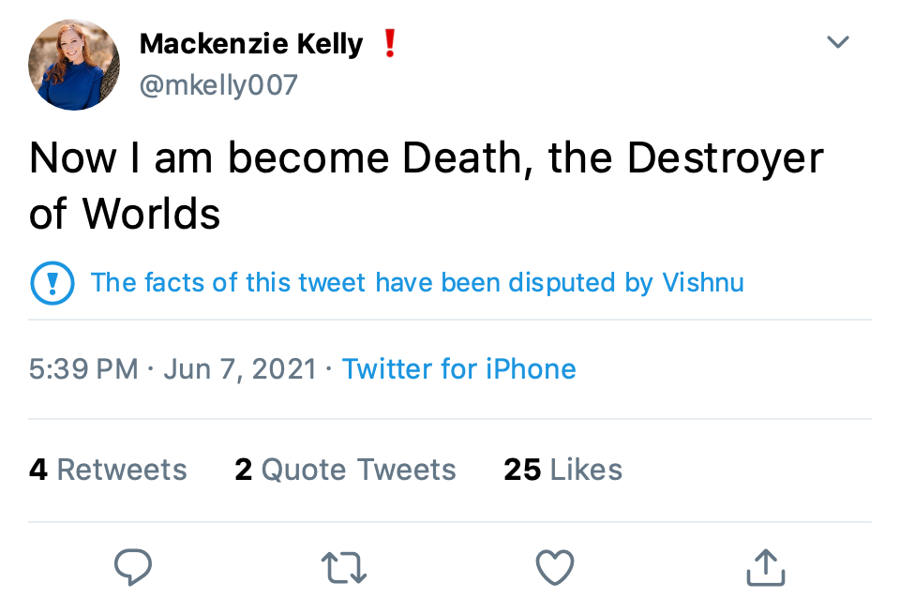Like the tweet using the heart icon
900x613 pixels.
point(554,566)
